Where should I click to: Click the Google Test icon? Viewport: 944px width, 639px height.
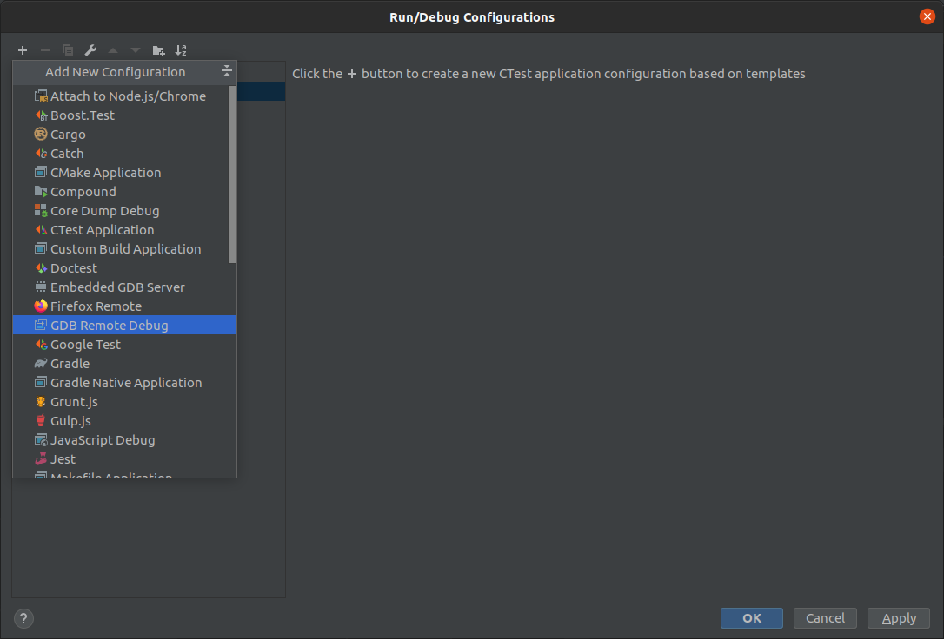(x=40, y=345)
